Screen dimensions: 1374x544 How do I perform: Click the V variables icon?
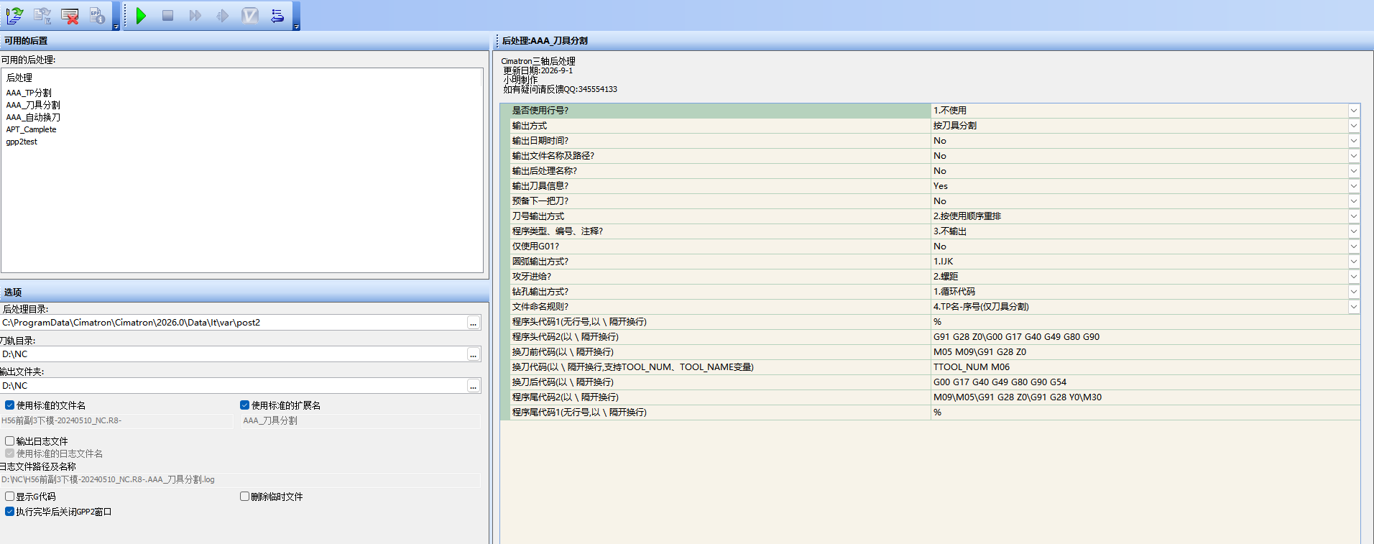coord(250,15)
